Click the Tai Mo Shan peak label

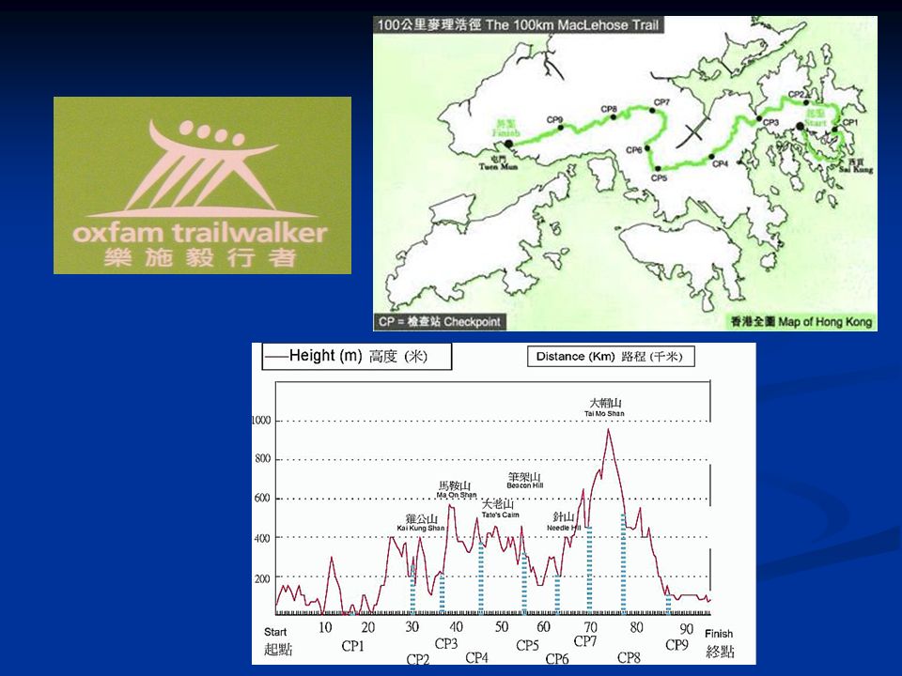tap(604, 407)
